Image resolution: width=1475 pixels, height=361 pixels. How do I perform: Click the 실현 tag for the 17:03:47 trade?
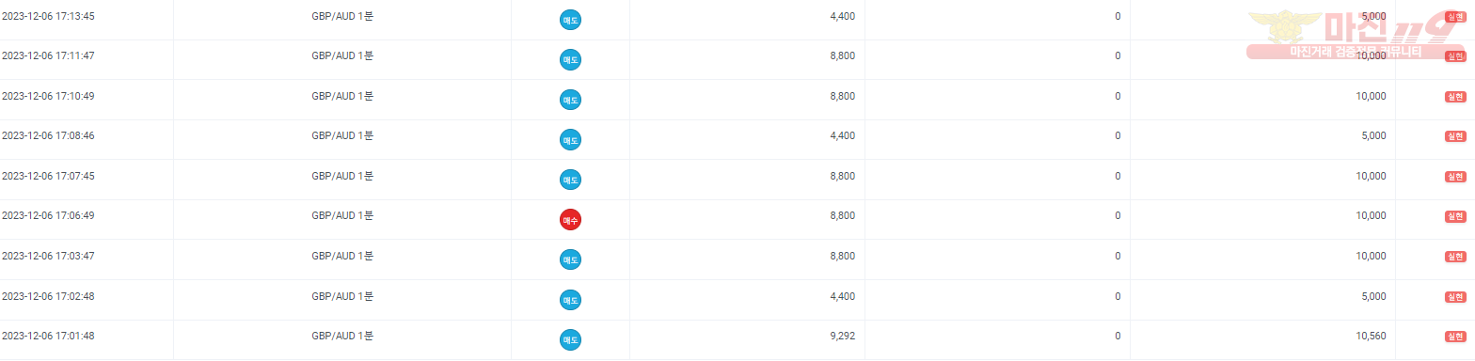[x=1454, y=257]
